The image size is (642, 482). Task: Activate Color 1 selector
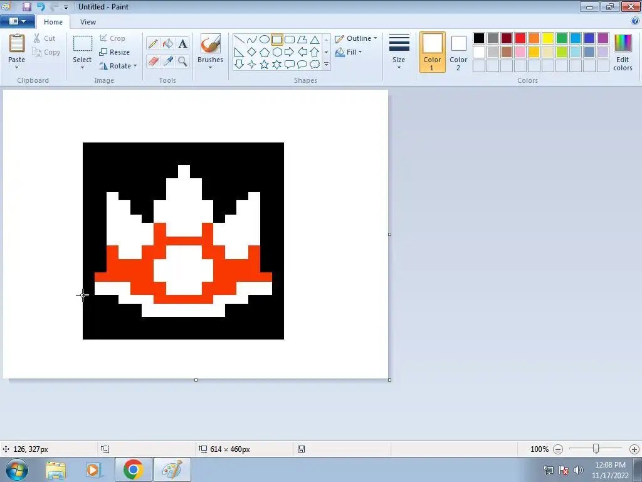433,52
